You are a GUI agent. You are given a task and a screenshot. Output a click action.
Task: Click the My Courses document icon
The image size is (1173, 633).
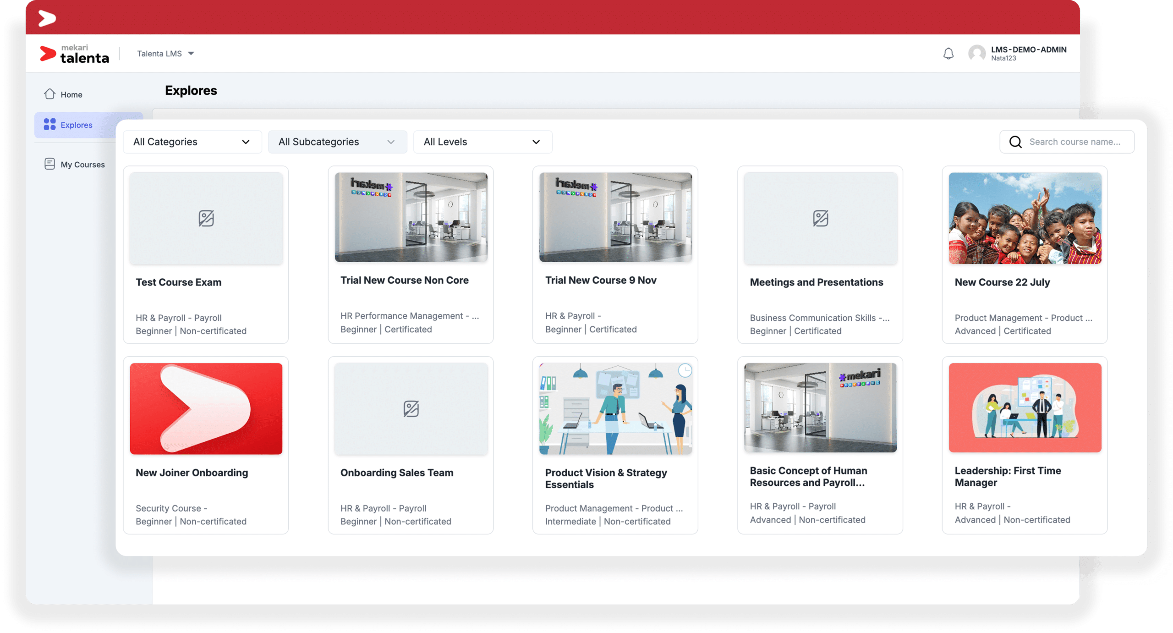click(x=49, y=164)
